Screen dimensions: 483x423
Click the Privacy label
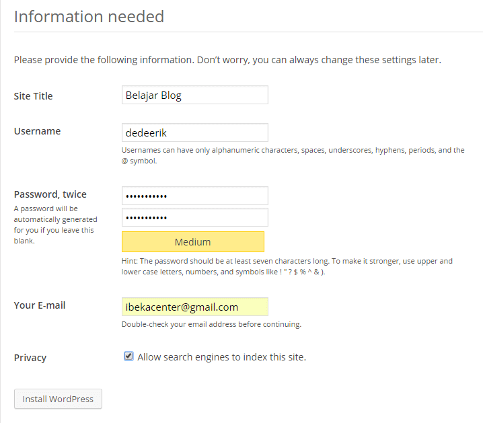30,358
